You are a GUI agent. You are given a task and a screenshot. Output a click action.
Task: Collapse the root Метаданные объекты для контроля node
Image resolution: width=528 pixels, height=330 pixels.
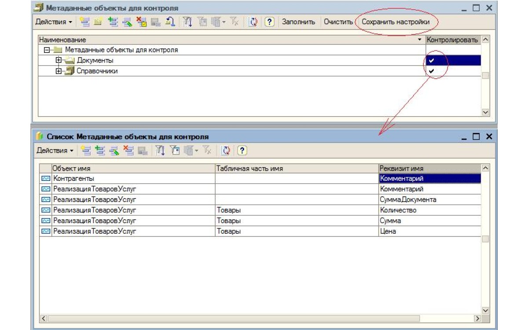47,50
